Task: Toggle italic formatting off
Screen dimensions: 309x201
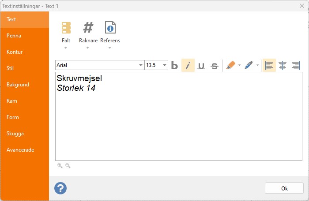Action: [188, 65]
